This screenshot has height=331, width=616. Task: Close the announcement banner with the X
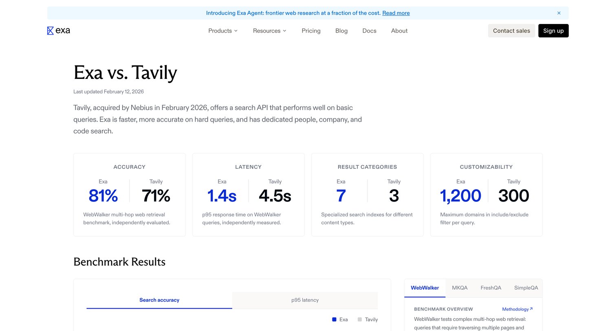point(559,13)
